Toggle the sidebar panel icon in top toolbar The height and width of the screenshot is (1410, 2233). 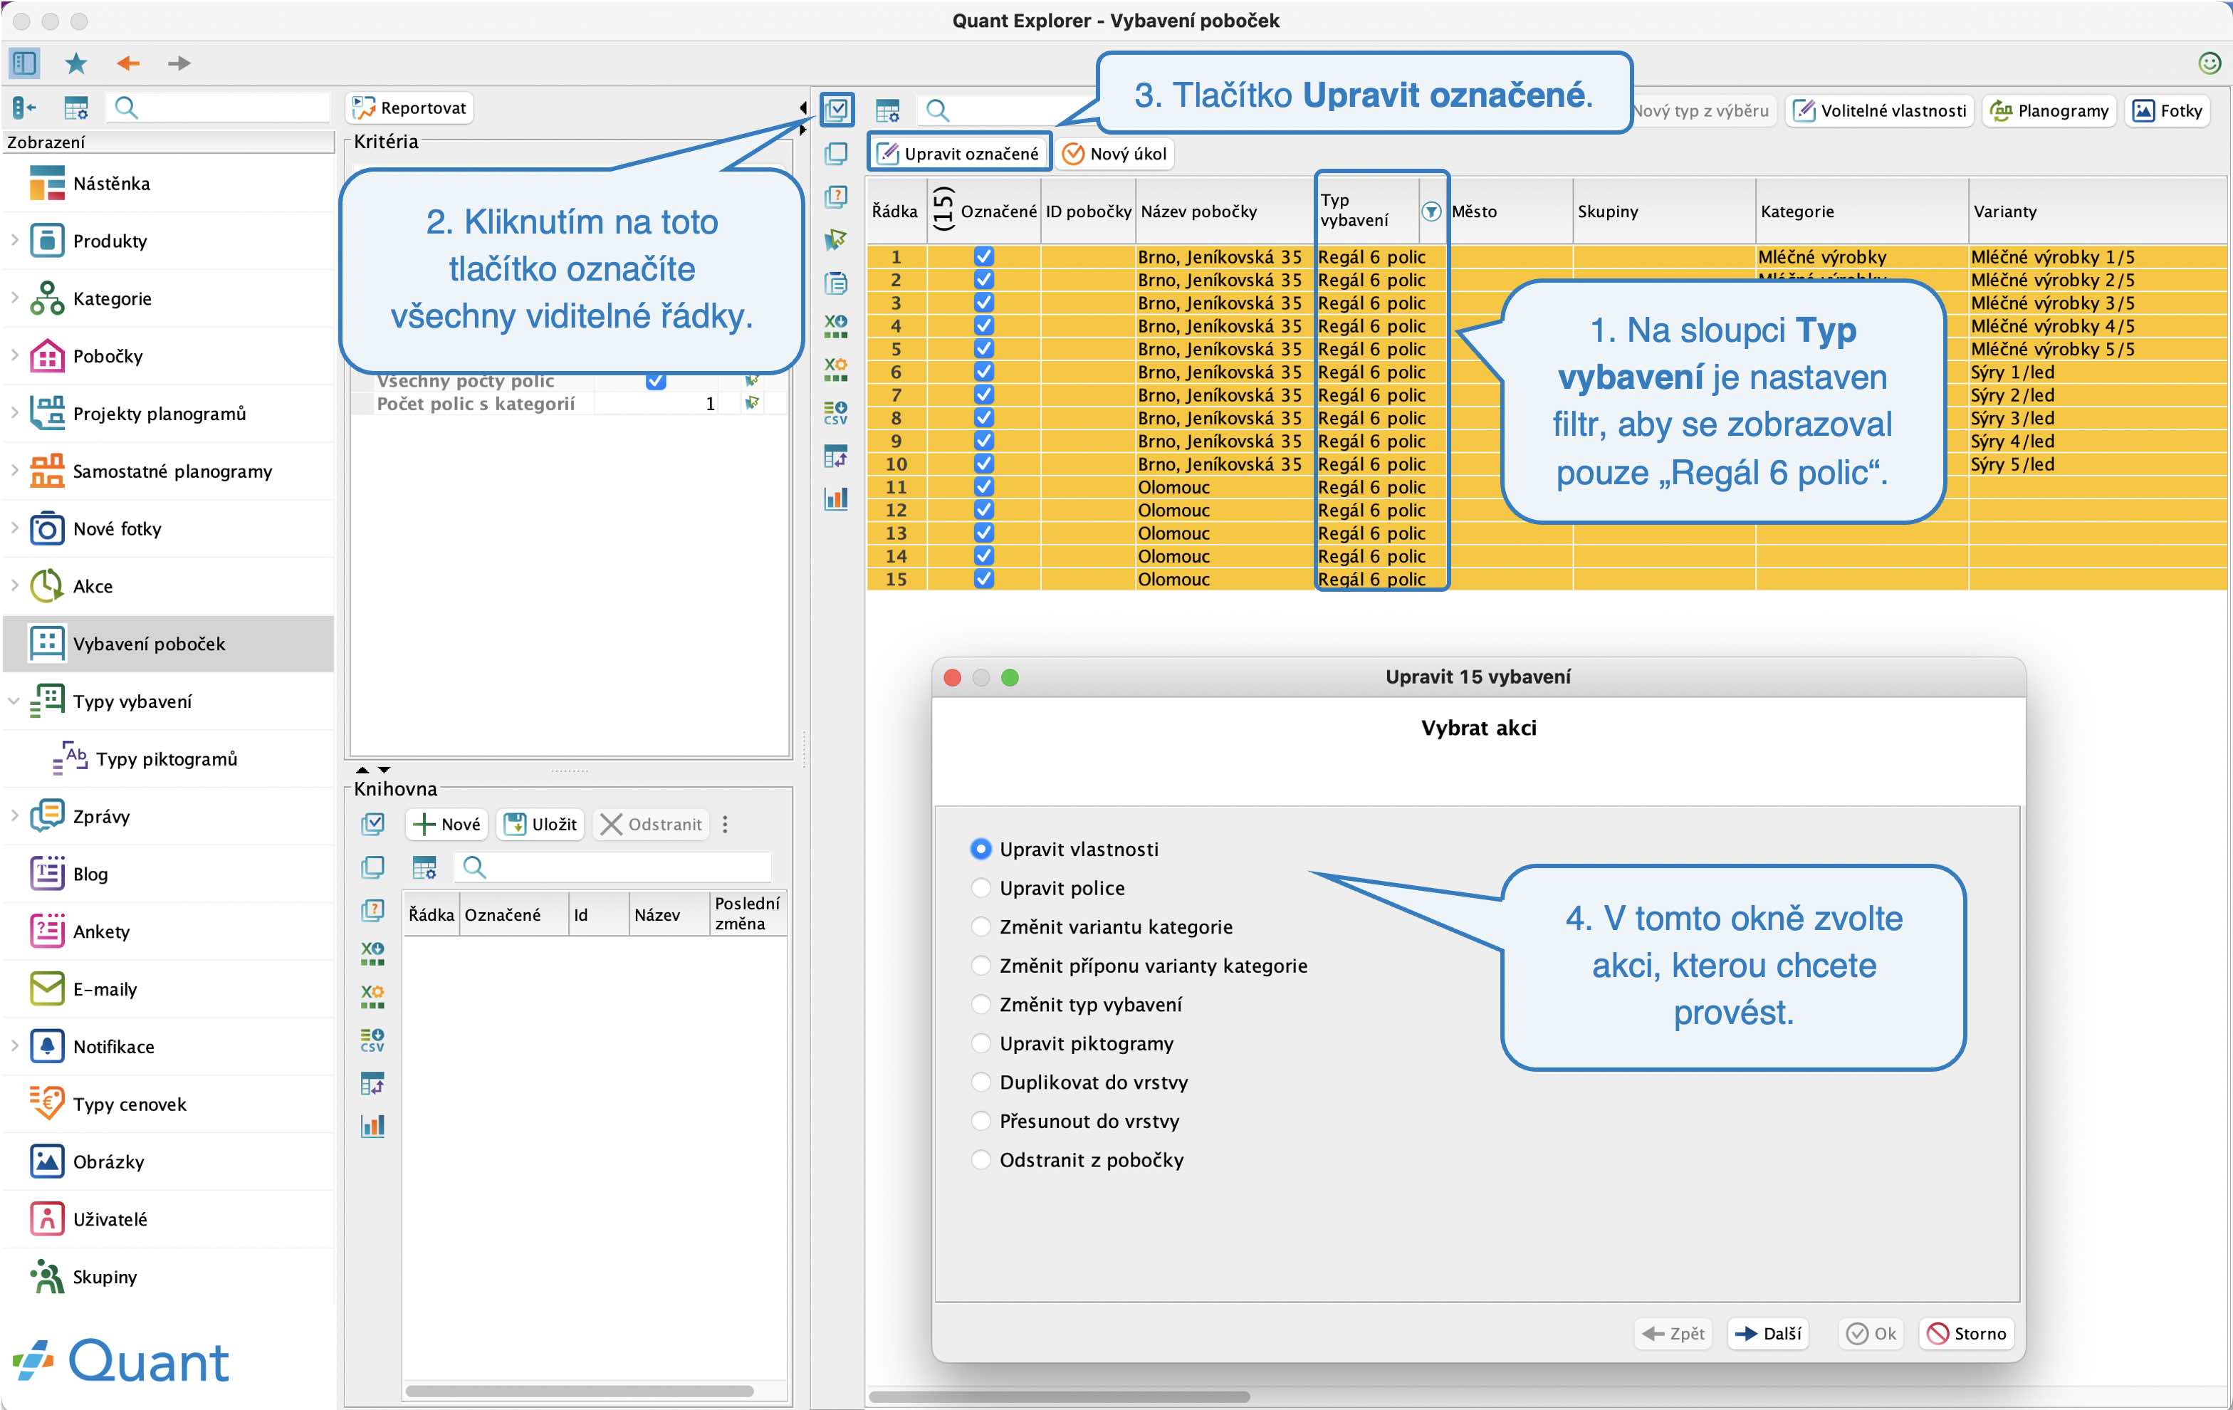pyautogui.click(x=24, y=63)
